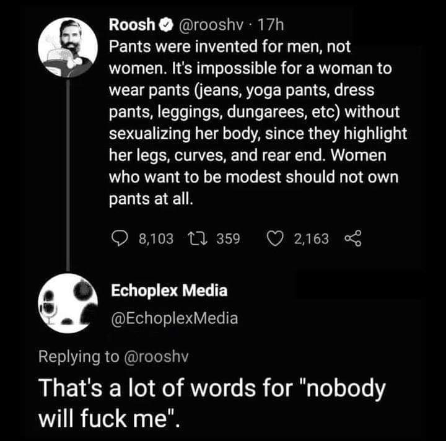View the 2,163 likes count
The height and width of the screenshot is (441, 446).
point(312,238)
